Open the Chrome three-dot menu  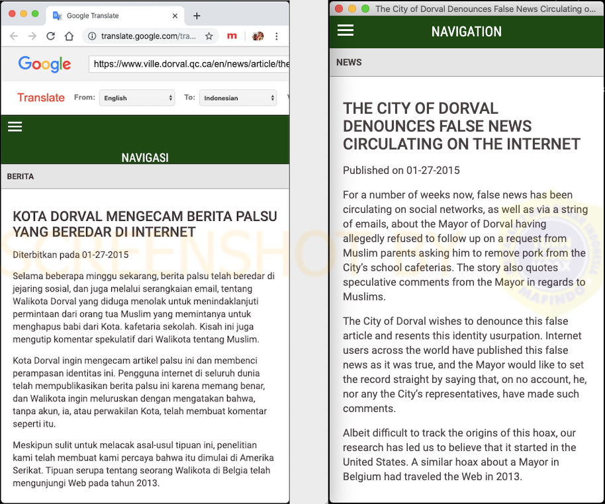(276, 36)
